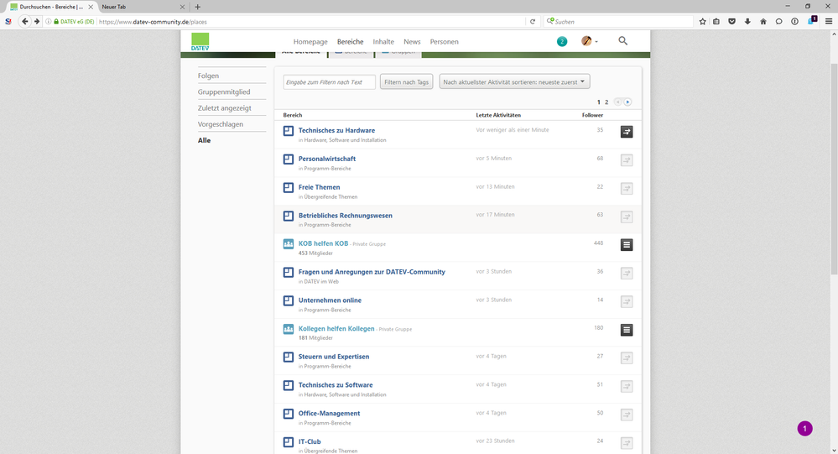Click the purple badge with number 1
This screenshot has height=454, width=838.
(x=804, y=429)
